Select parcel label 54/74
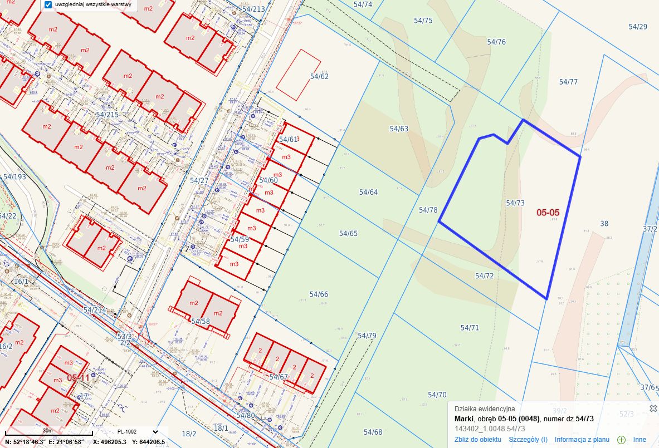The width and height of the screenshot is (659, 448). tap(363, 4)
